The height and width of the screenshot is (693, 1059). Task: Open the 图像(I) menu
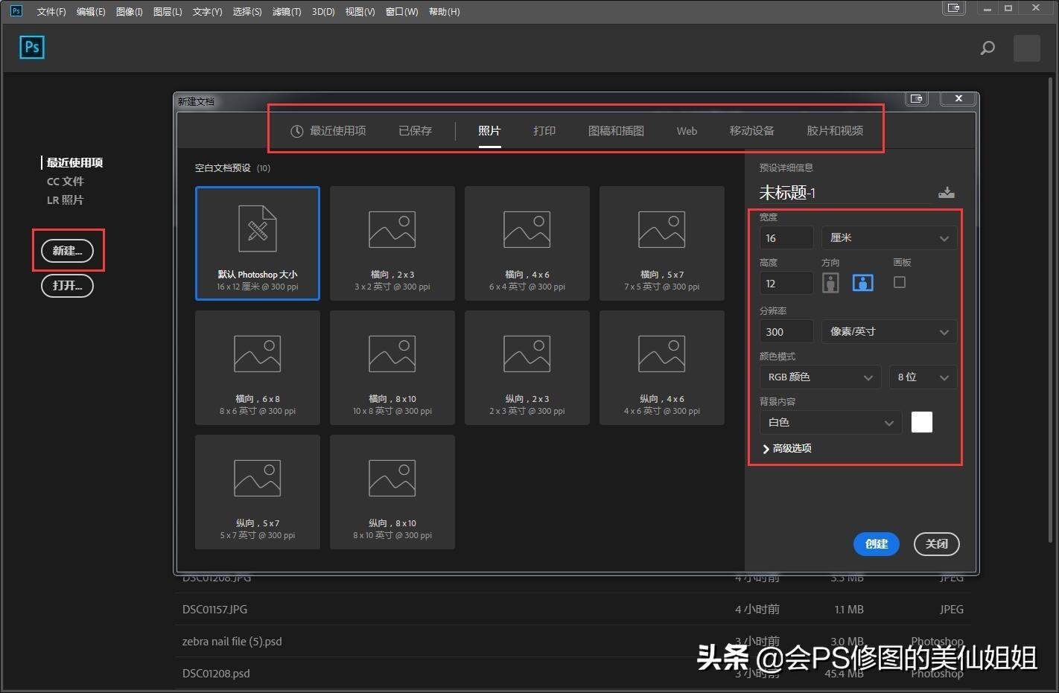click(130, 12)
